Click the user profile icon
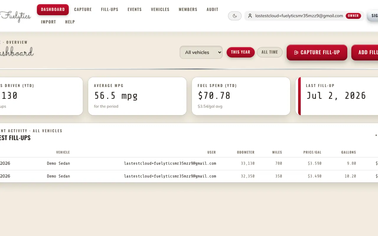Screen dimensions: 378x236 pos(250,16)
